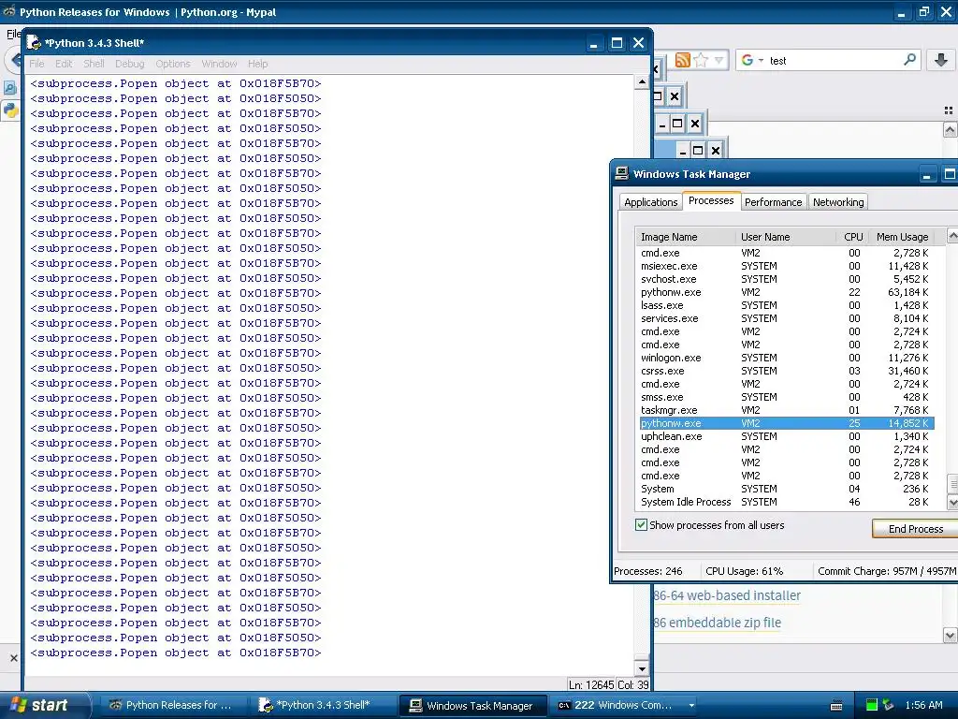This screenshot has height=719, width=958.
Task: Switch to Python 3.4.3 Shell taskbar button
Action: click(x=322, y=705)
